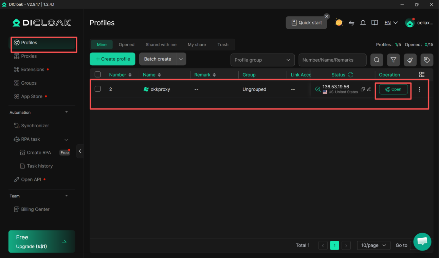Image resolution: width=439 pixels, height=258 pixels.
Task: Focus the Number/Name/Remarks search field
Action: pos(332,60)
